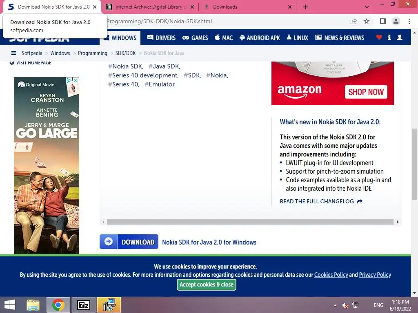Screen dimensions: 418x313
Task: Click the horizontal scrollbar track
Action: coord(250,222)
